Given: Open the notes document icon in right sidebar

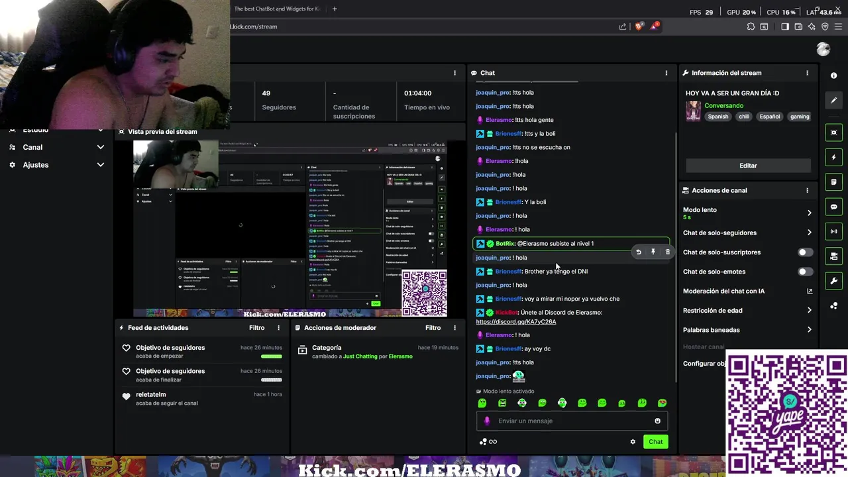Looking at the screenshot, I should coord(833,182).
